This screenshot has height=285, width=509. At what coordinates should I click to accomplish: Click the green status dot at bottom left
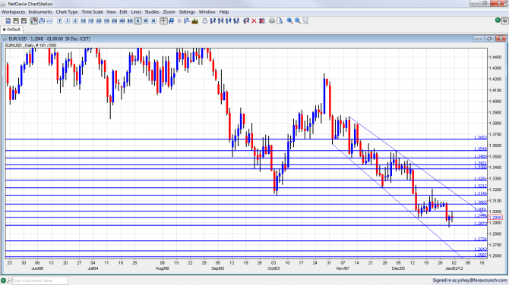coord(3,280)
